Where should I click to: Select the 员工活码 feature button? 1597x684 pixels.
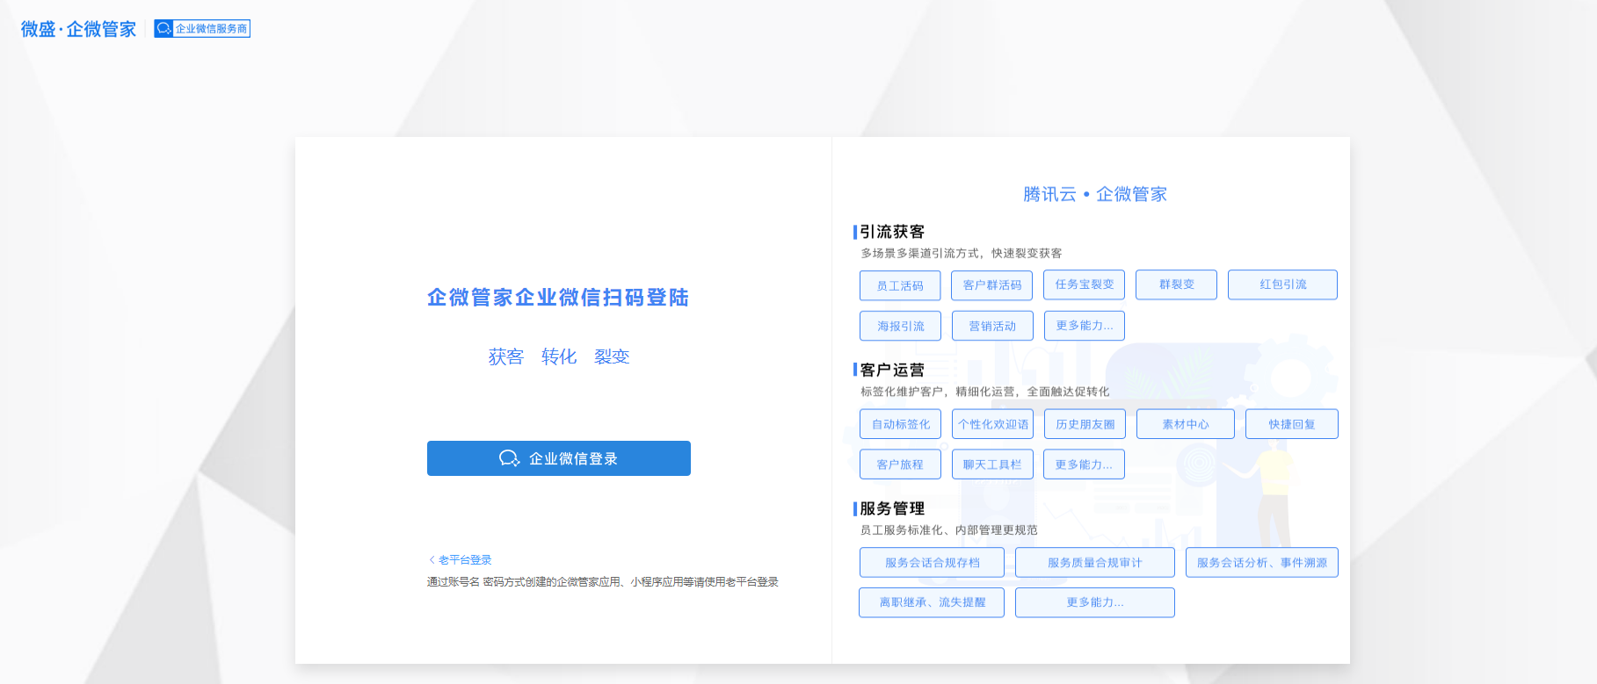click(x=900, y=285)
